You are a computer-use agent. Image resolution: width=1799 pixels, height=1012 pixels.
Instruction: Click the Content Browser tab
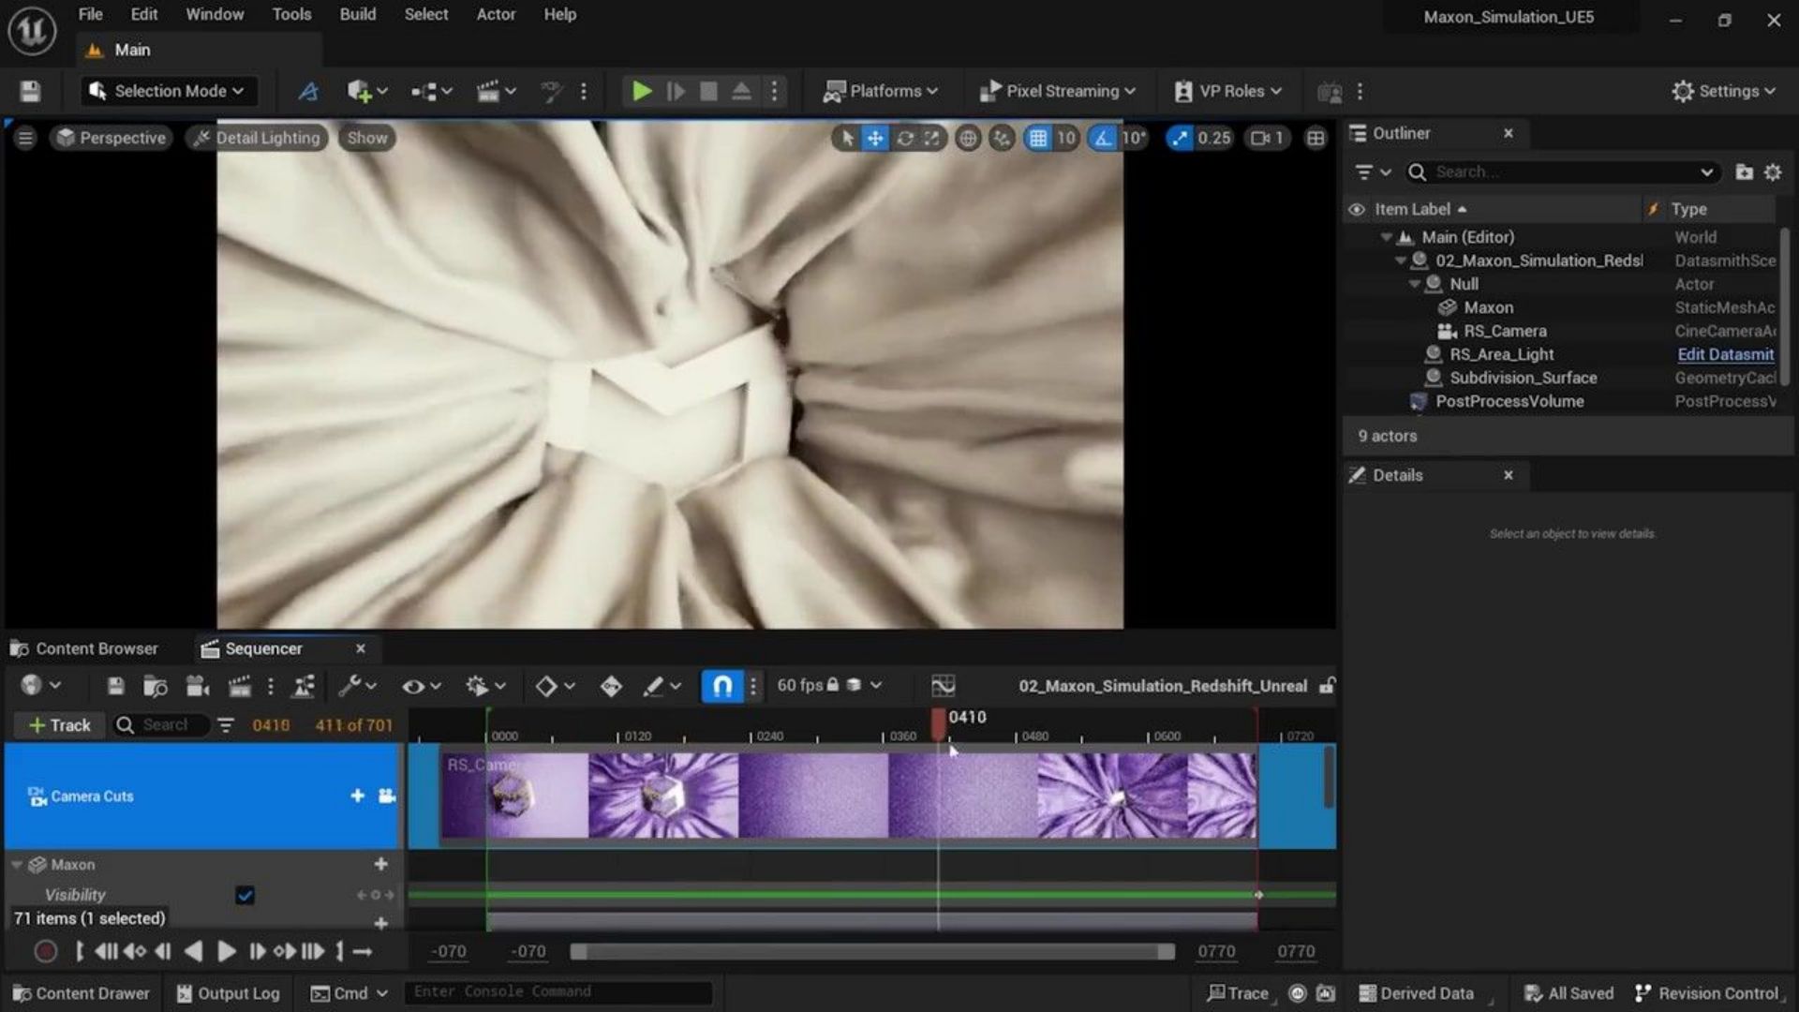pos(97,647)
